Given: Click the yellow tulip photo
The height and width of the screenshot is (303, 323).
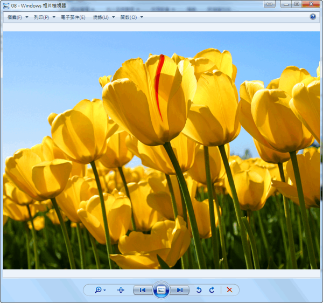Looking at the screenshot, I should click(161, 150).
